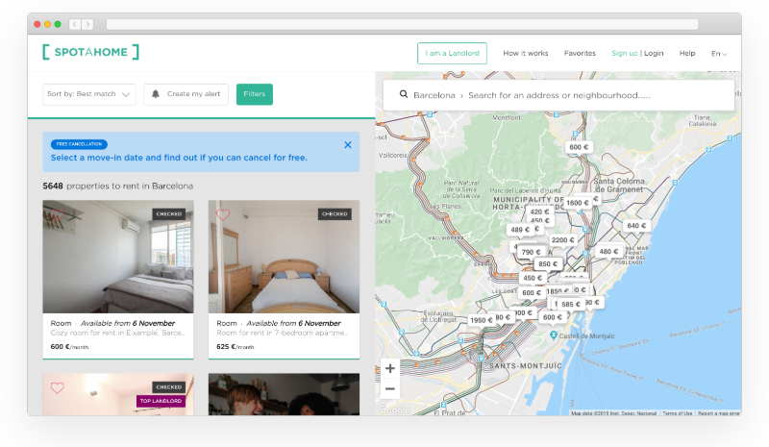
Task: Open Favorites in the top navigation
Action: click(580, 53)
